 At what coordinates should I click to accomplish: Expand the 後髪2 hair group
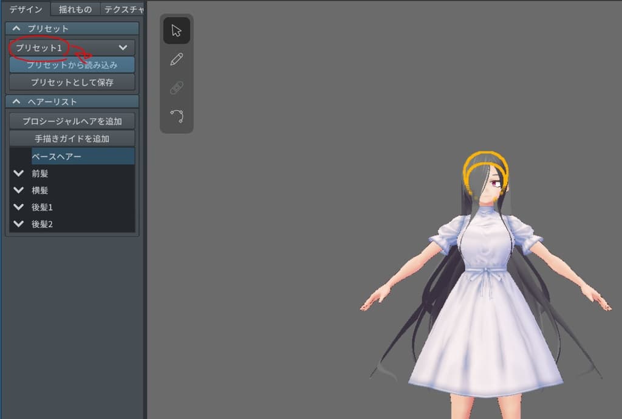pyautogui.click(x=19, y=224)
